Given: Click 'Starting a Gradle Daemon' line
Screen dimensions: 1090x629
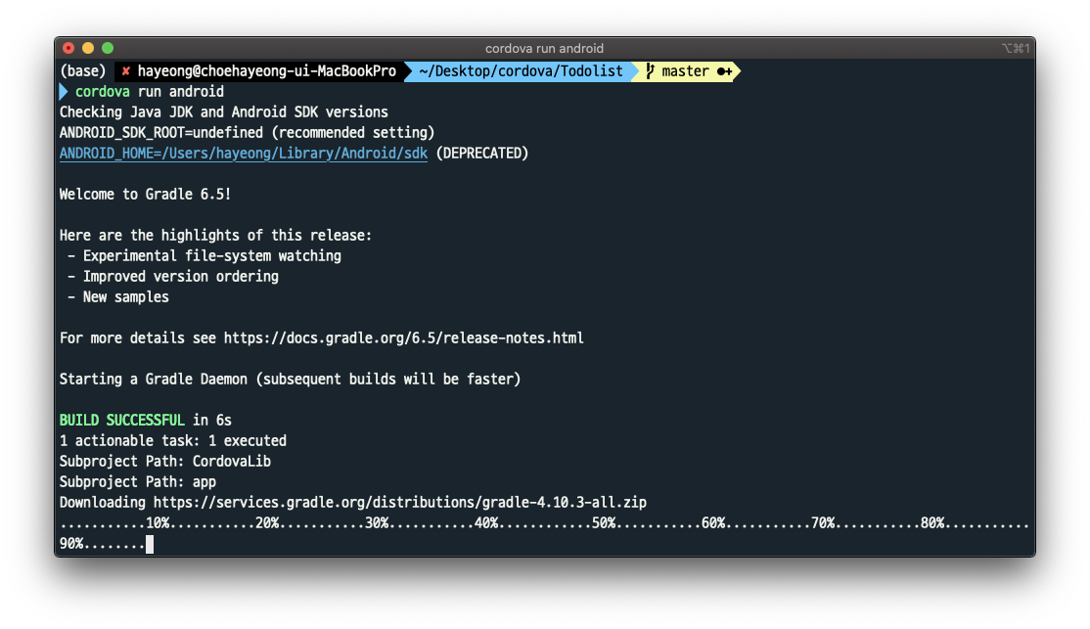Looking at the screenshot, I should tap(290, 379).
